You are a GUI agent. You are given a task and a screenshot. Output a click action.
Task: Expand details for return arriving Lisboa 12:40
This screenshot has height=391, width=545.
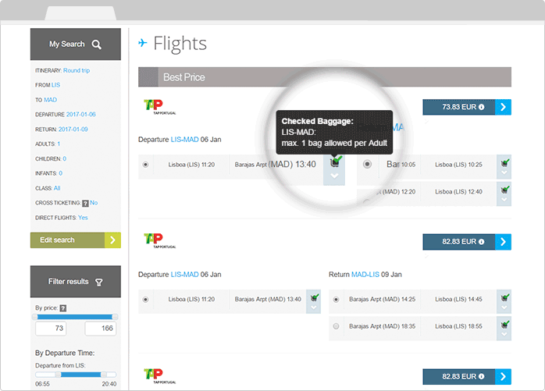pyautogui.click(x=504, y=200)
